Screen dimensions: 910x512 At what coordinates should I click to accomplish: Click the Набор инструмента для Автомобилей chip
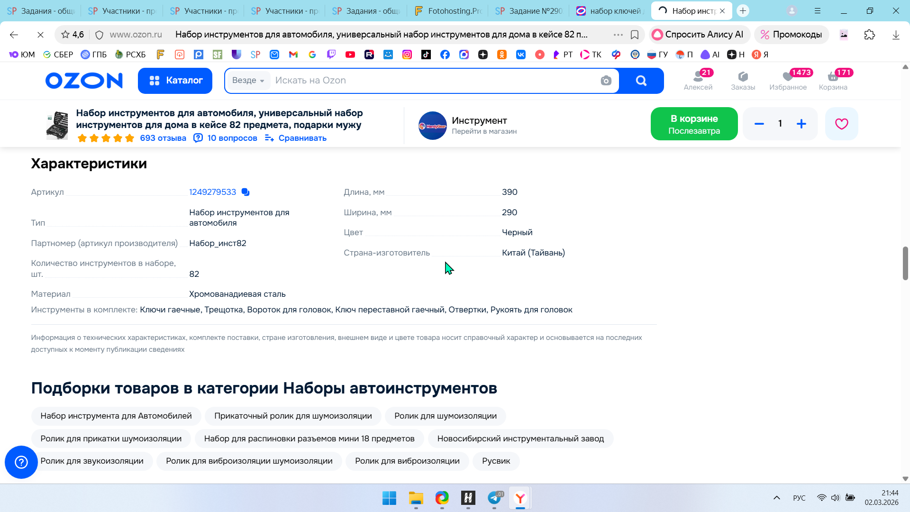[116, 416]
